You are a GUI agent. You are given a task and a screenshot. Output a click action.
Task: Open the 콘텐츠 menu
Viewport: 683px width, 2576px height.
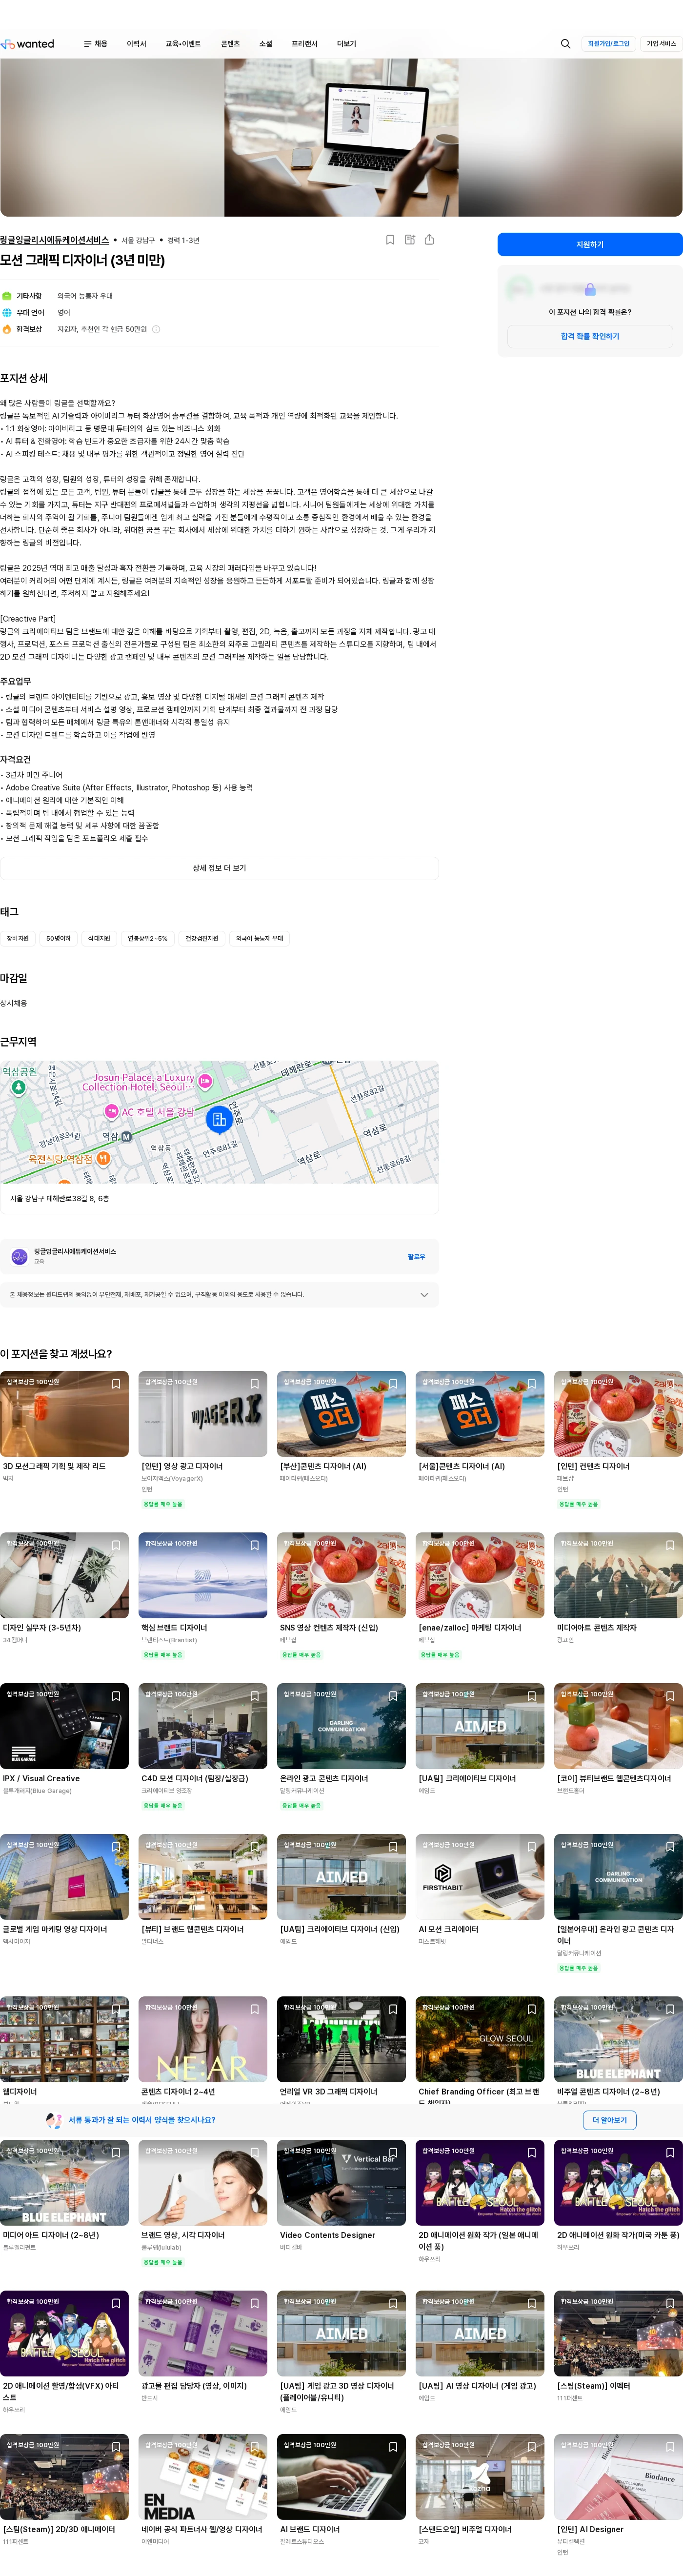pyautogui.click(x=230, y=44)
